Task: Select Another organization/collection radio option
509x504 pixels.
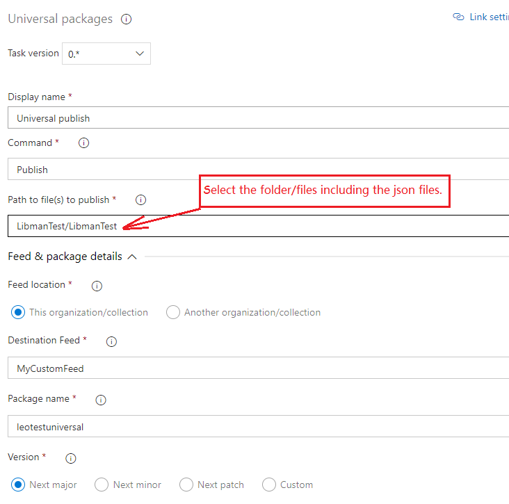Action: 173,312
